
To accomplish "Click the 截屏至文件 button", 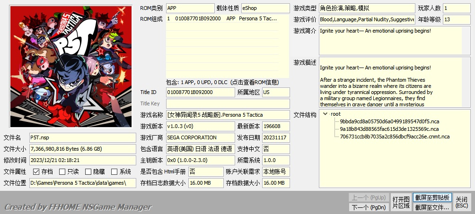I will 432,207.
